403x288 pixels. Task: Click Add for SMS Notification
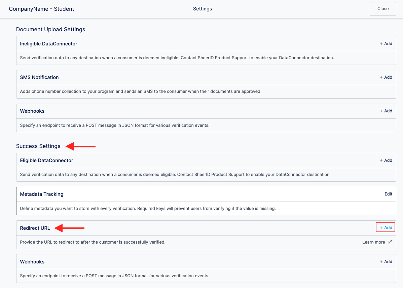386,77
